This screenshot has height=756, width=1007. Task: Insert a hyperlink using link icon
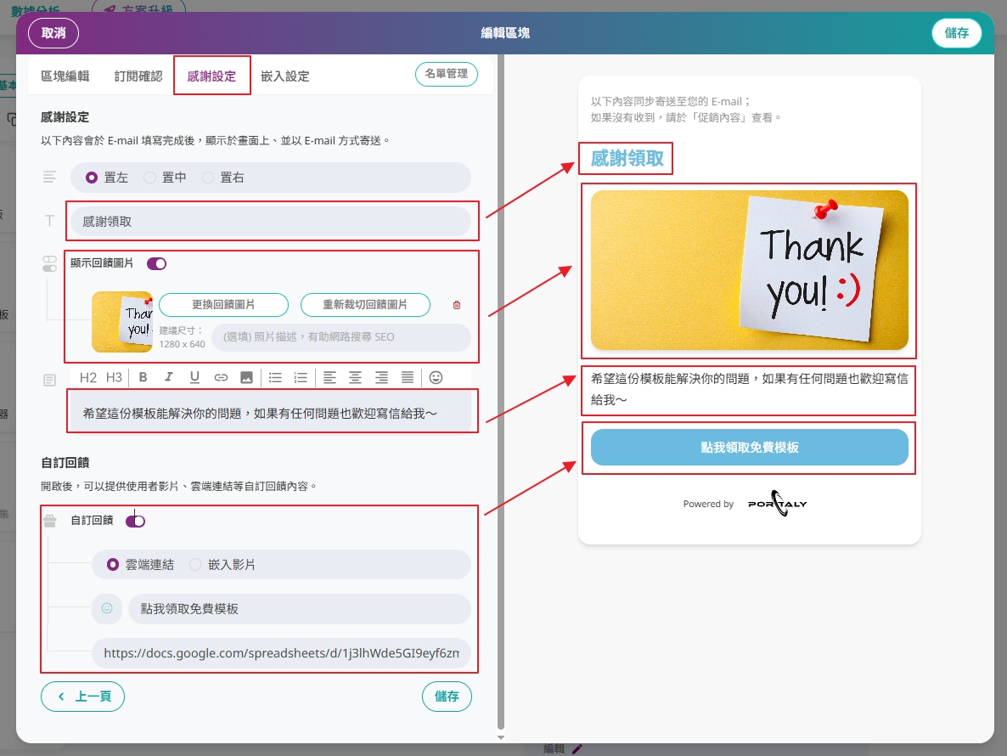pos(221,378)
